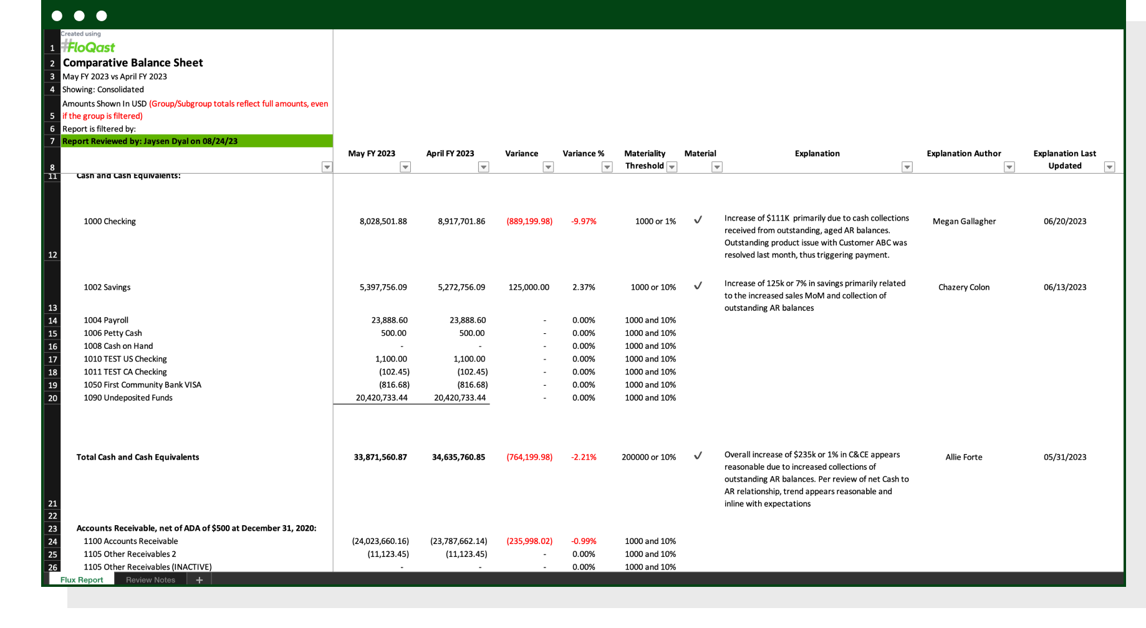This screenshot has height=628, width=1146.
Task: Select row header 24
Action: pyautogui.click(x=52, y=541)
